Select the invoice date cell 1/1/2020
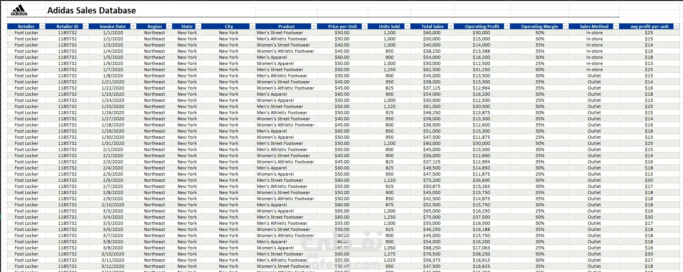Screen dimensions: 683x272 (x=113, y=33)
